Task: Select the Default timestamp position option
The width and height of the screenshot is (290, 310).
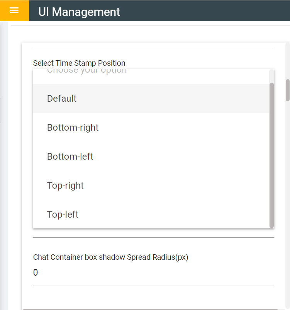Action: click(62, 99)
